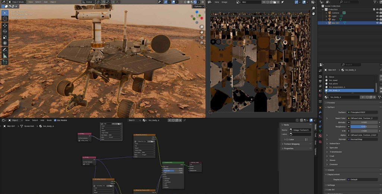Viewport: 382px width, 194px height.
Task: Open the Modifiers wrench properties tab
Action: pyautogui.click(x=320, y=112)
